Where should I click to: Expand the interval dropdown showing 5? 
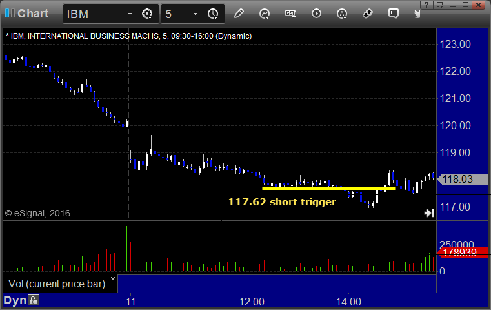coord(195,14)
